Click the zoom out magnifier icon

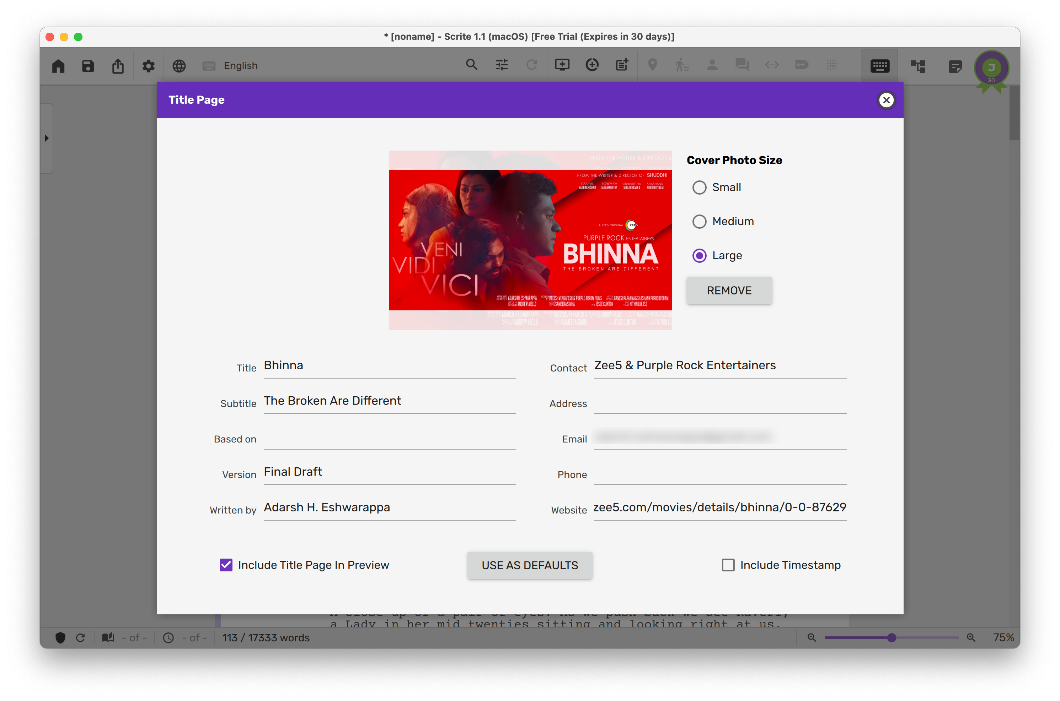pos(811,638)
